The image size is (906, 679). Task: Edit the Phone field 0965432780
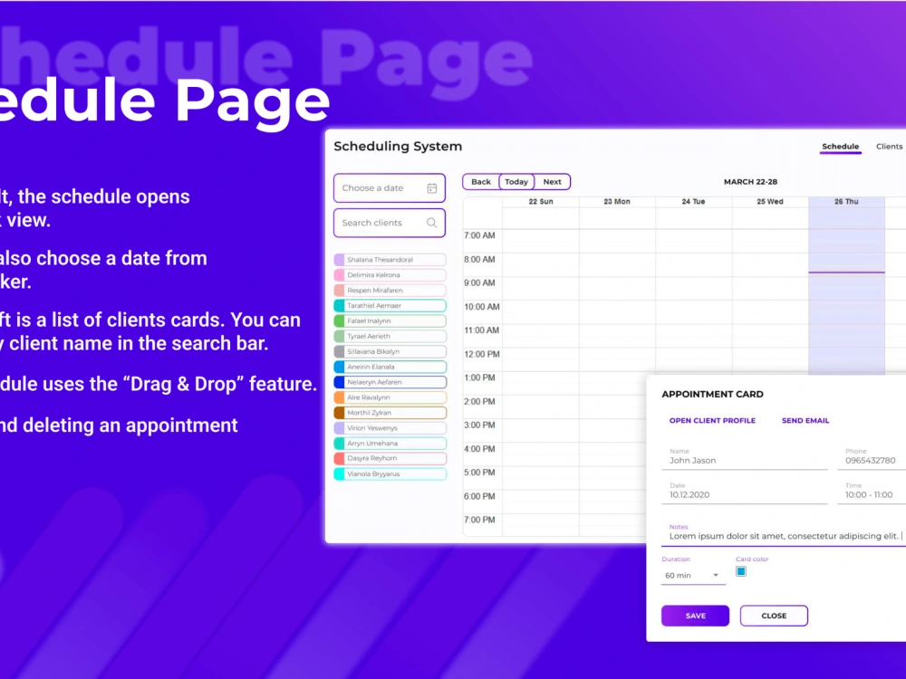tap(872, 457)
